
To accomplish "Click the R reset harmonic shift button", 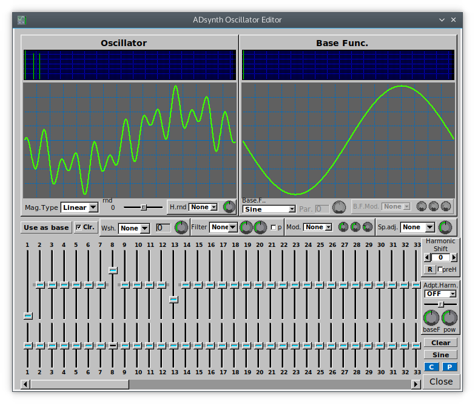I will click(430, 269).
